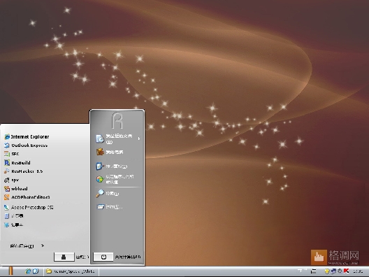Click the yellow tray icon
Image resolution: width=369 pixels, height=277 pixels.
tap(326, 271)
